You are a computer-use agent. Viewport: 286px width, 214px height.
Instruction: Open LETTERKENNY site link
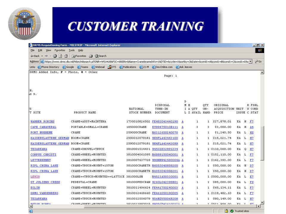tap(41, 160)
